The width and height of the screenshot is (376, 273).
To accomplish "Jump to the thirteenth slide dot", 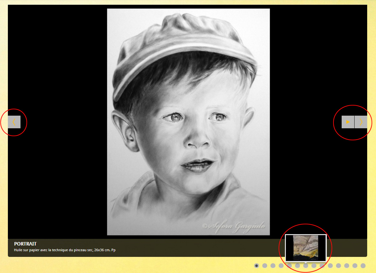I will pyautogui.click(x=355, y=265).
